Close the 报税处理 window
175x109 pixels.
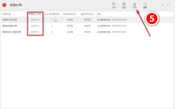click(168, 5)
